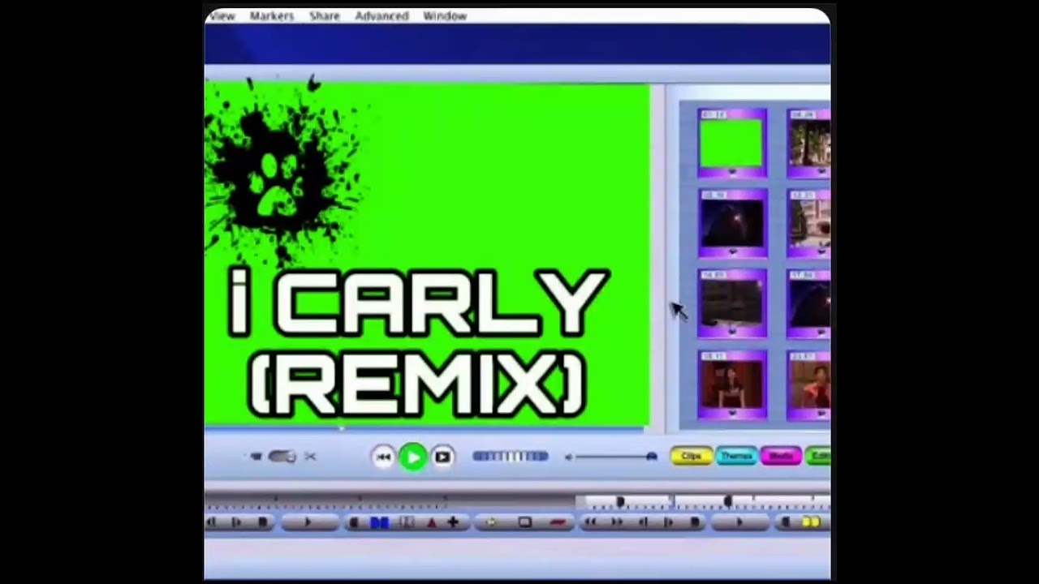This screenshot has height=584, width=1039.
Task: Select the dim room clip thumbnail
Action: [731, 303]
